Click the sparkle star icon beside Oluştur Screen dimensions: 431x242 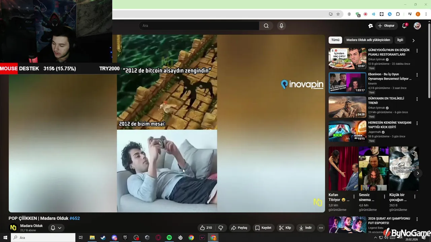[x=370, y=26]
